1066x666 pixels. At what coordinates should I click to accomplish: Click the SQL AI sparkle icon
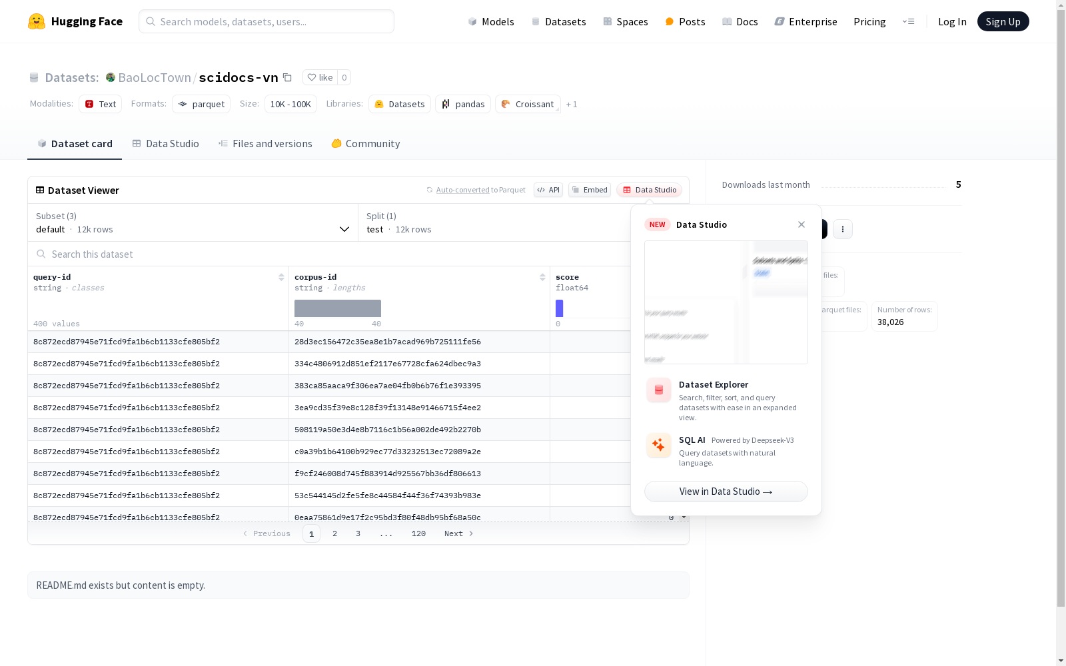(659, 445)
